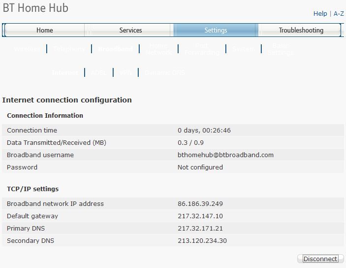This screenshot has width=346, height=268.
Task: Open System settings submenu
Action: [x=244, y=49]
